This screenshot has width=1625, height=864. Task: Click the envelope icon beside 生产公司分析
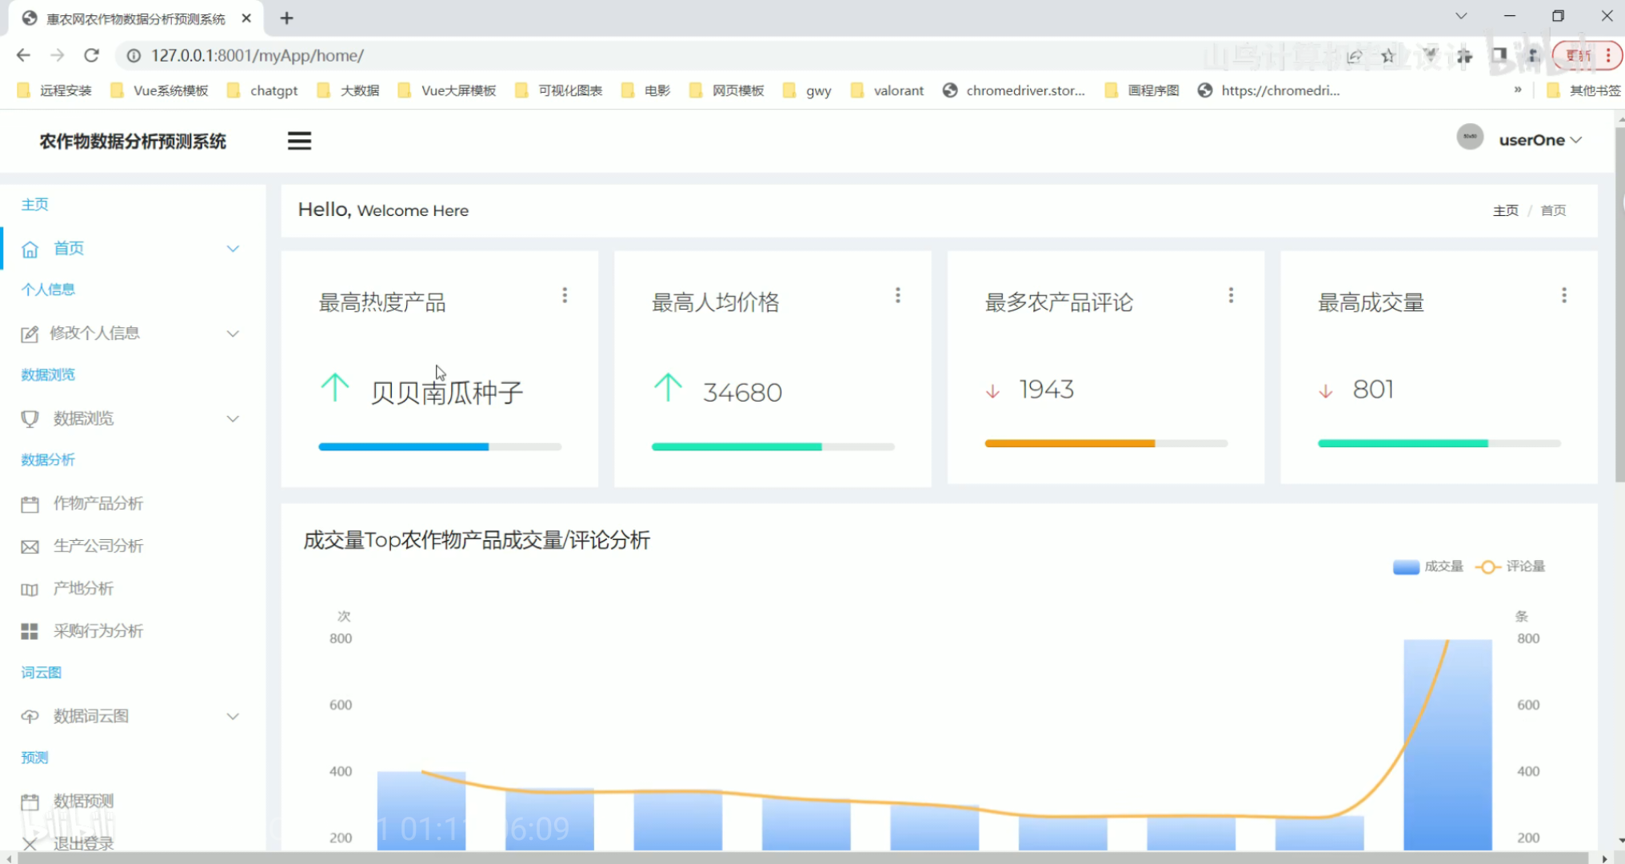click(30, 547)
